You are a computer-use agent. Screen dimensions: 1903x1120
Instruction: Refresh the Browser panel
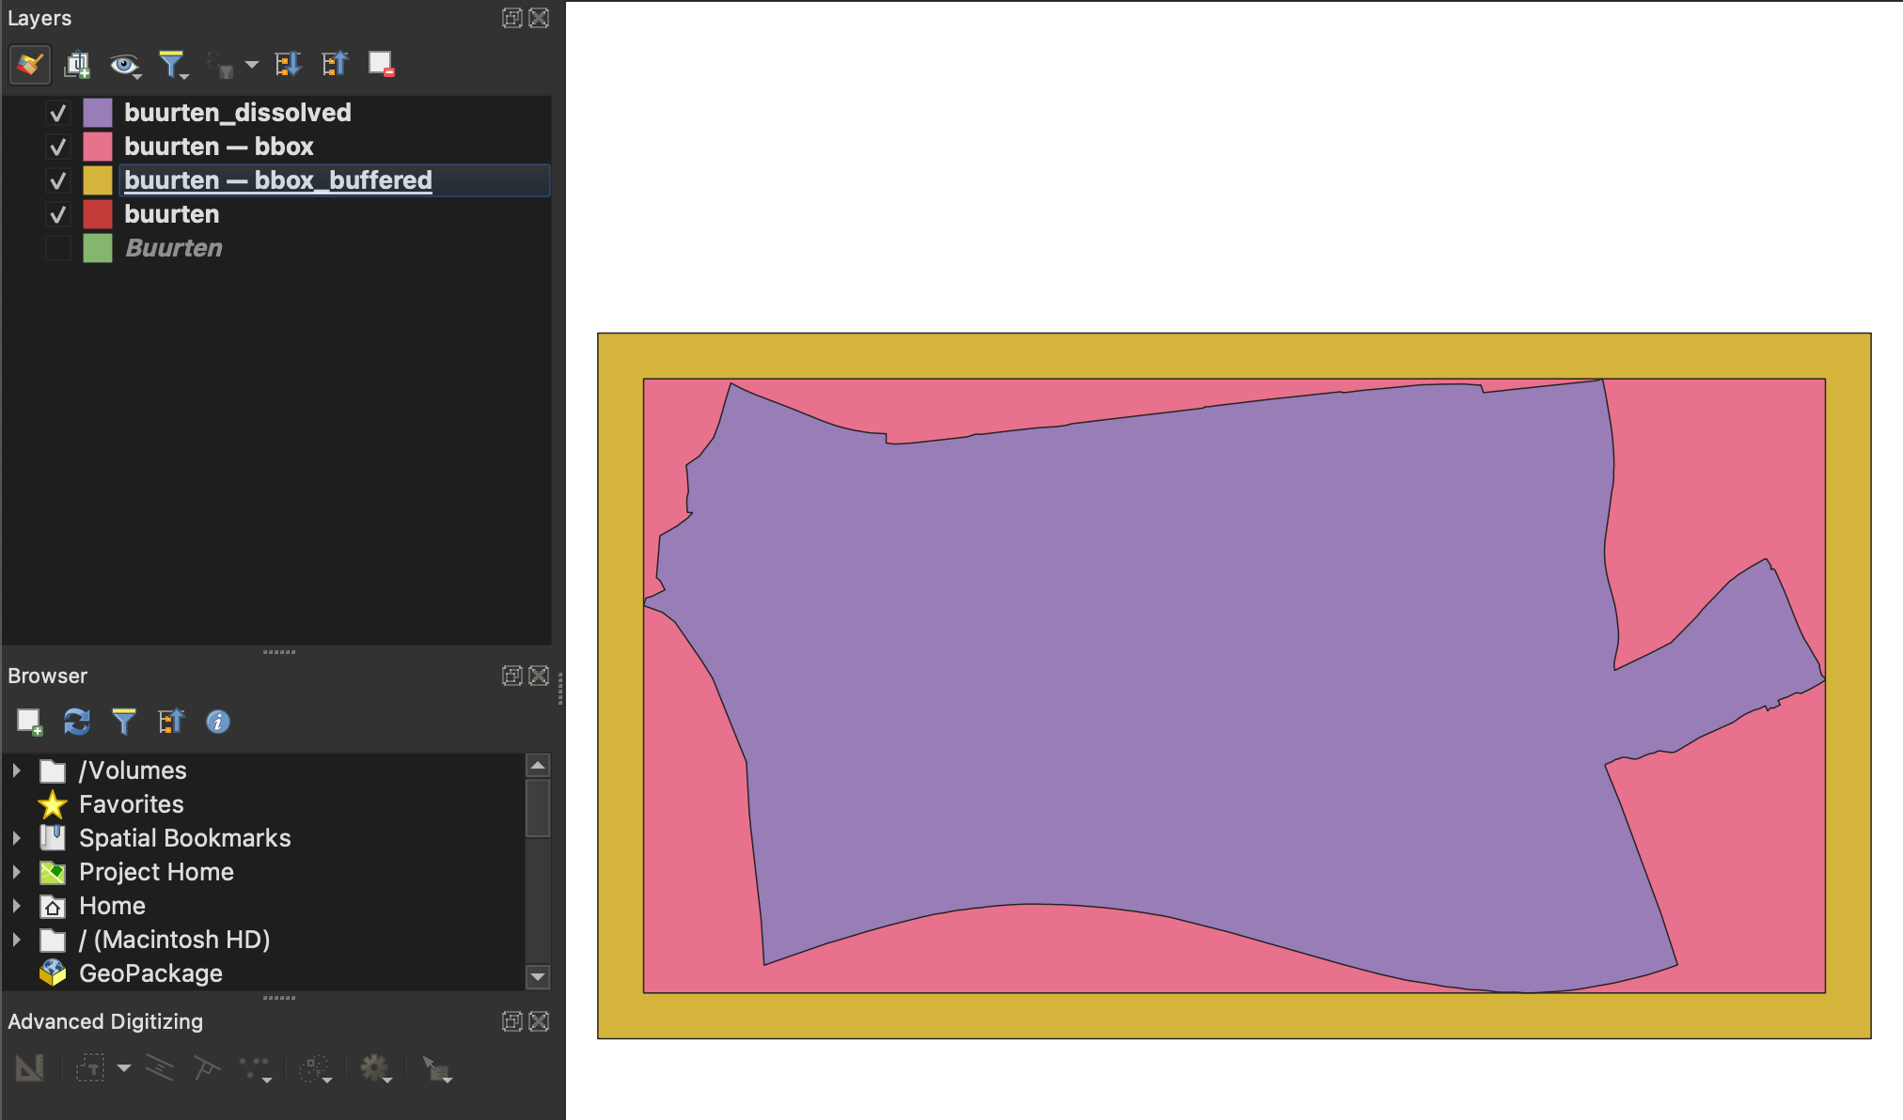77,722
